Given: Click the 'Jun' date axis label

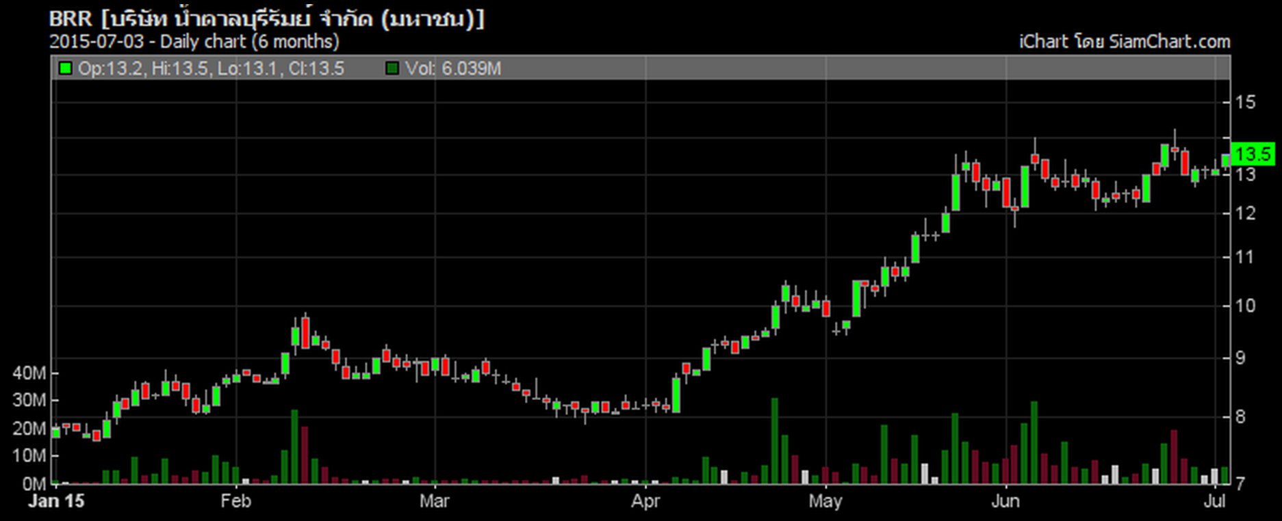Looking at the screenshot, I should coord(1005,501).
